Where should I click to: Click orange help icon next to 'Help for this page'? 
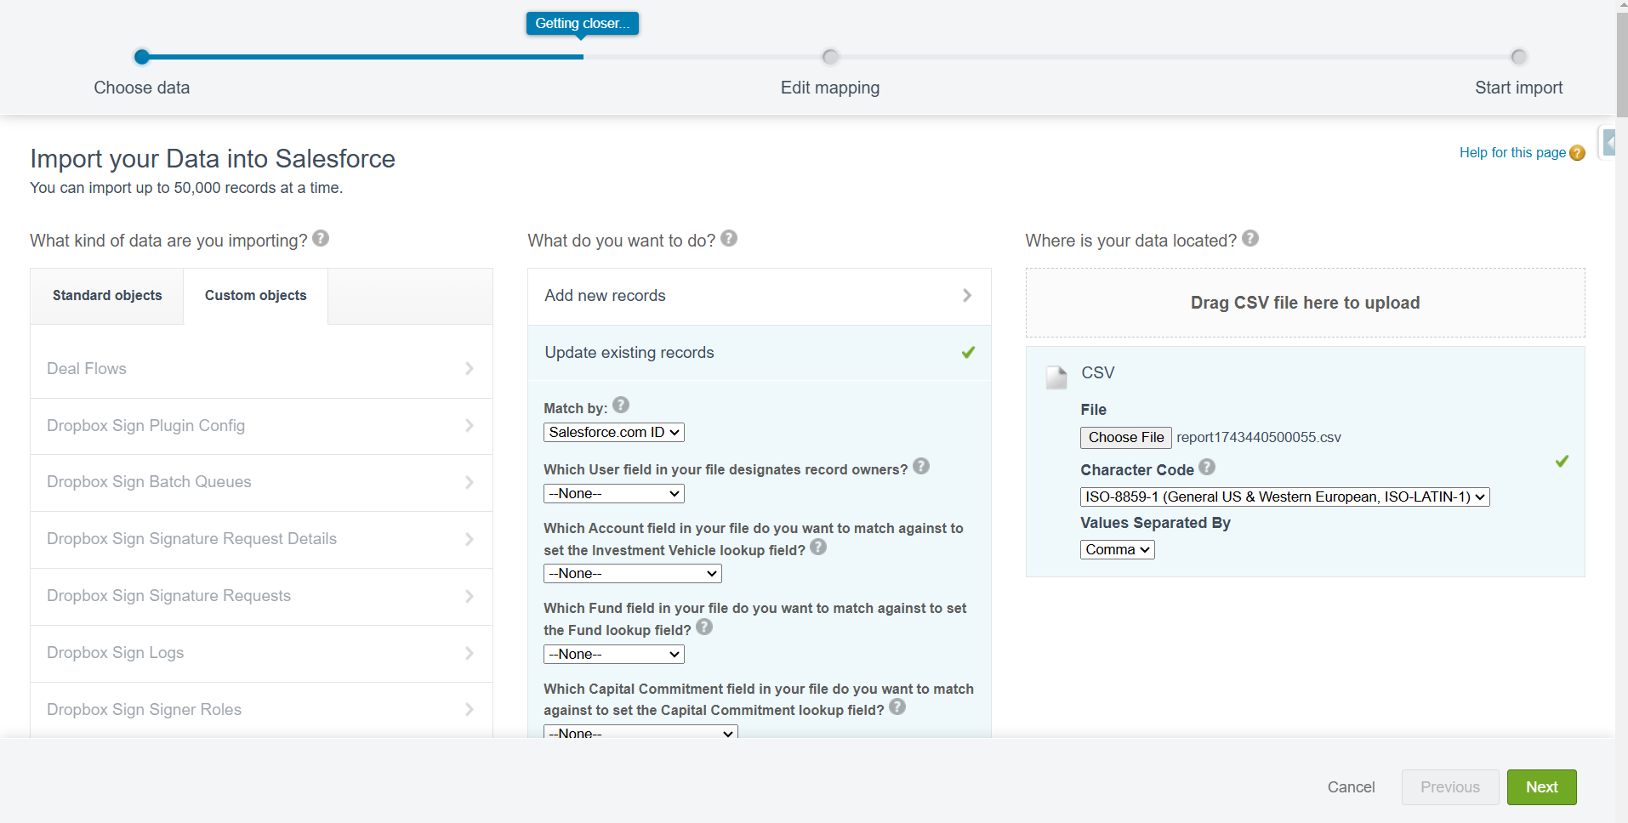[1577, 153]
